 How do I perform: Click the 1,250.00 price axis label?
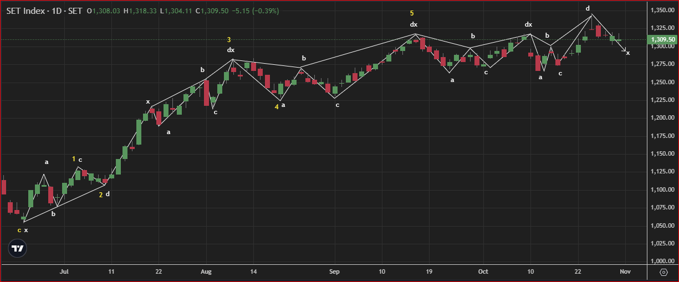pos(662,82)
